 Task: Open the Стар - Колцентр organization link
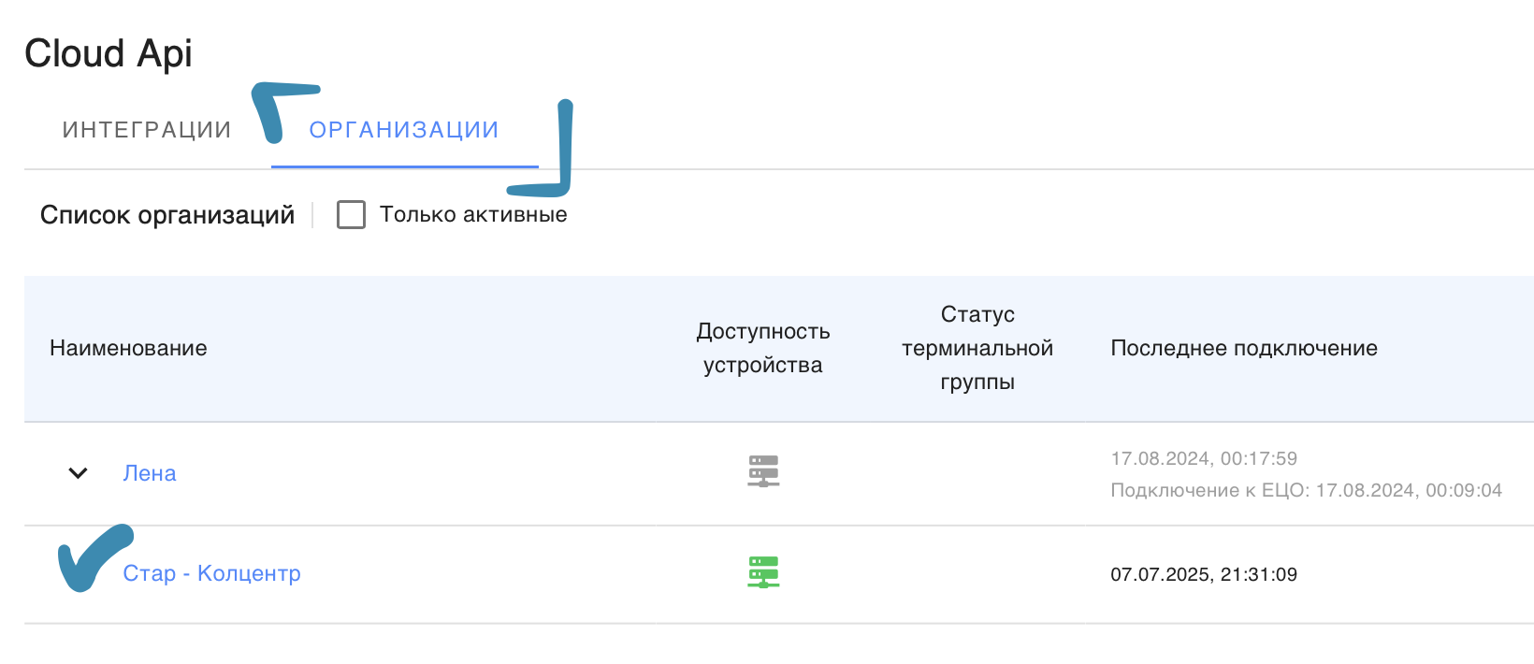tap(212, 573)
